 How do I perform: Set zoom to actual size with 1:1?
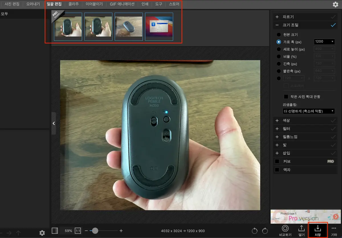pos(78,231)
